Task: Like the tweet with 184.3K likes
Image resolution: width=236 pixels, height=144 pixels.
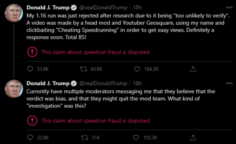Action: point(137,69)
